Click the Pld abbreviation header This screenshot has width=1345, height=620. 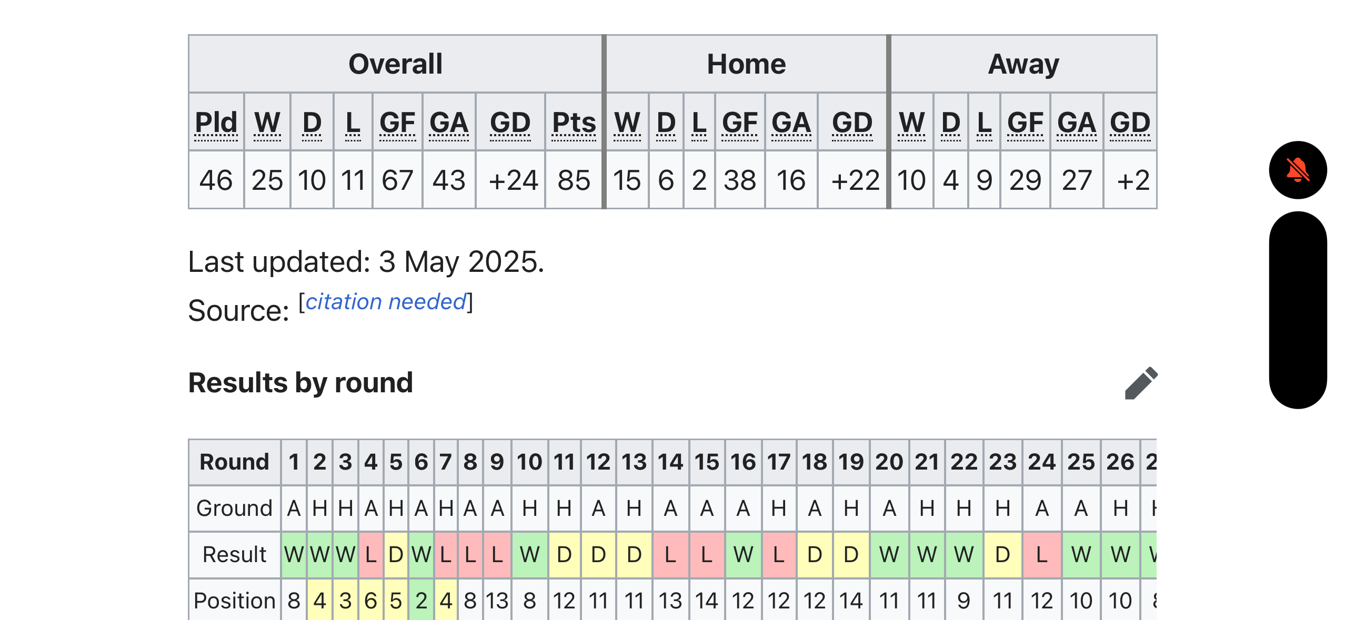(216, 123)
